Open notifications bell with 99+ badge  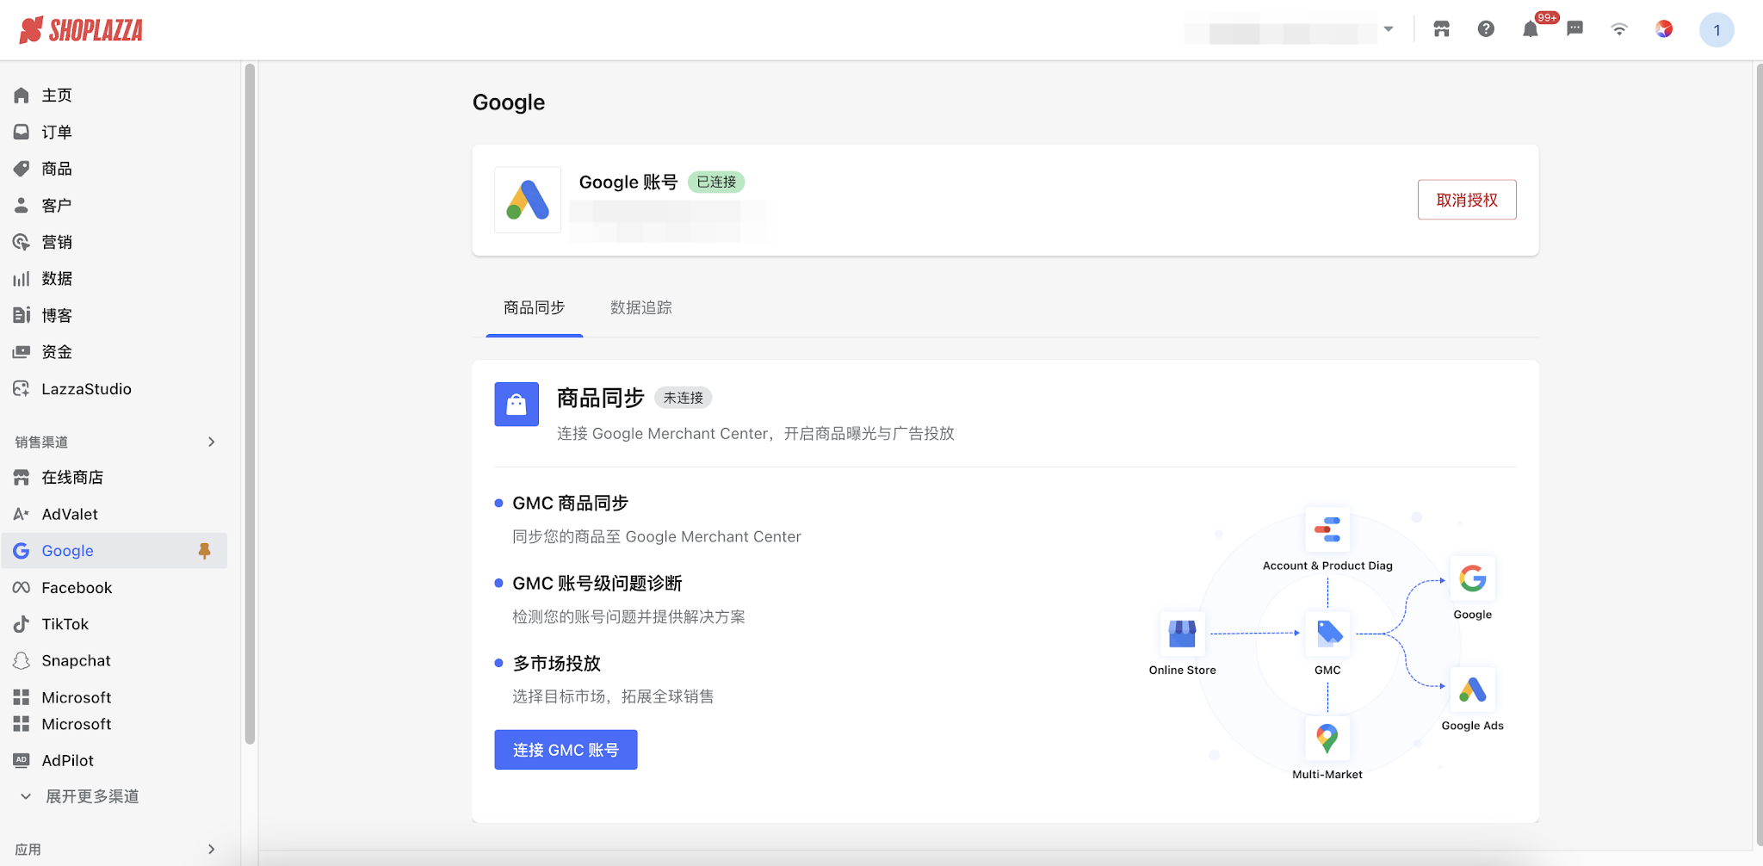coord(1531,29)
